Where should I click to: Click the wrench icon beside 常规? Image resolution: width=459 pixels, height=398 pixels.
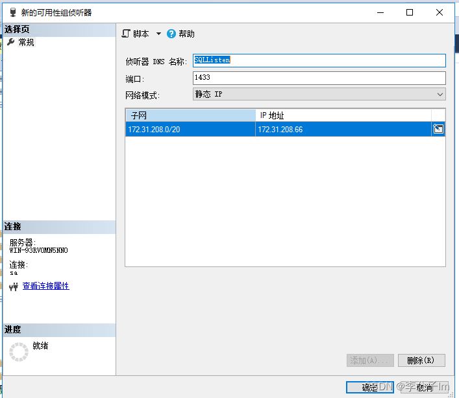11,42
